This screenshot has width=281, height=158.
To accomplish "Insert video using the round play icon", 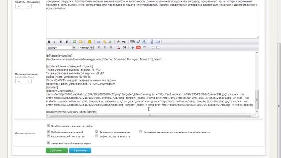I will [x=118, y=42].
